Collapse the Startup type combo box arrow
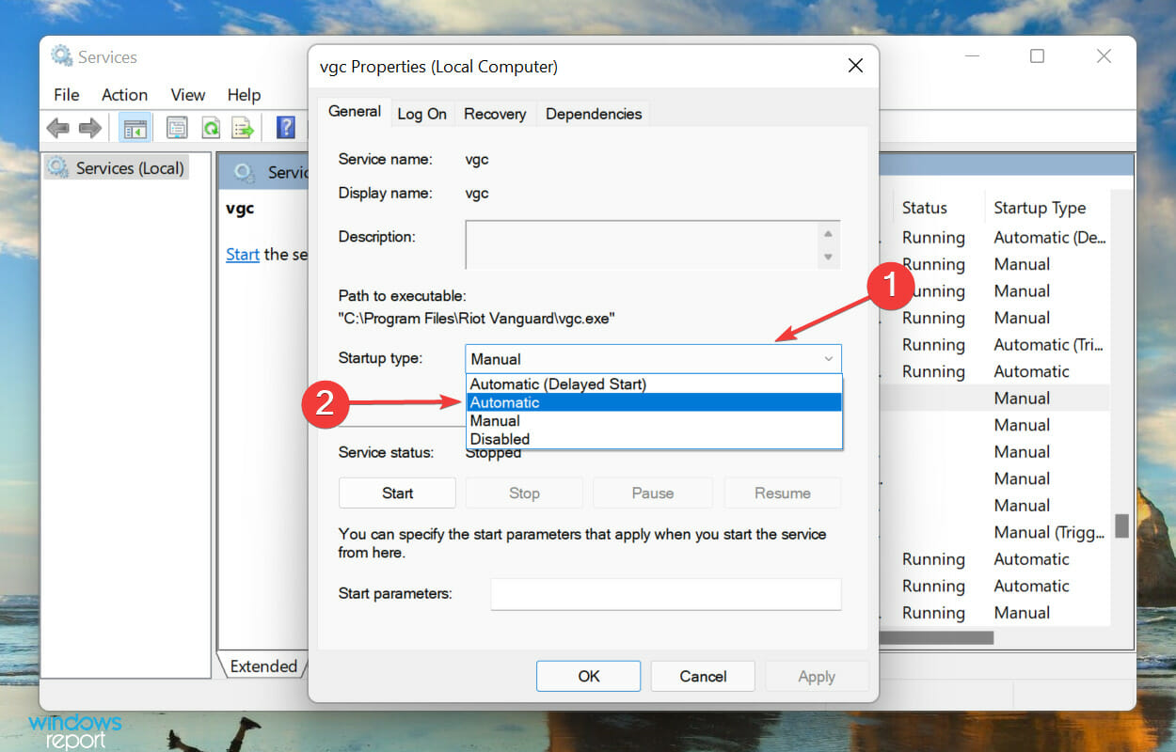Viewport: 1176px width, 752px height. point(828,359)
